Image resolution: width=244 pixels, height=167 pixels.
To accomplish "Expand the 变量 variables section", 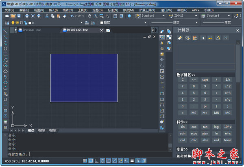I will pos(182,149).
